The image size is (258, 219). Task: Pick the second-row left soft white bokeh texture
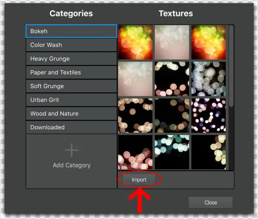135,79
